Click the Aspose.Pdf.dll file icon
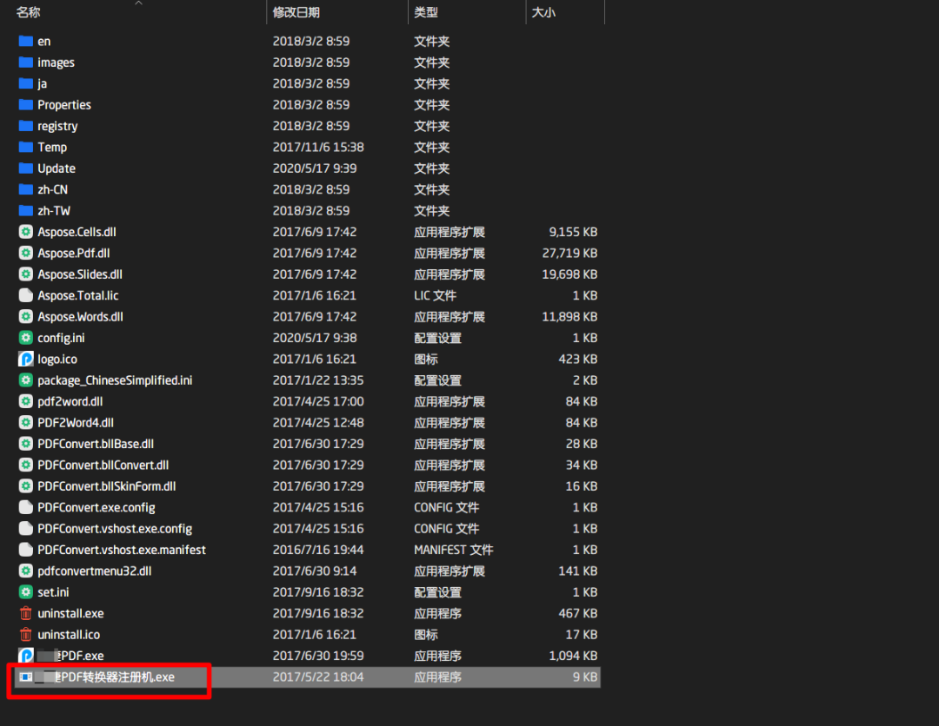The width and height of the screenshot is (939, 726). point(26,253)
